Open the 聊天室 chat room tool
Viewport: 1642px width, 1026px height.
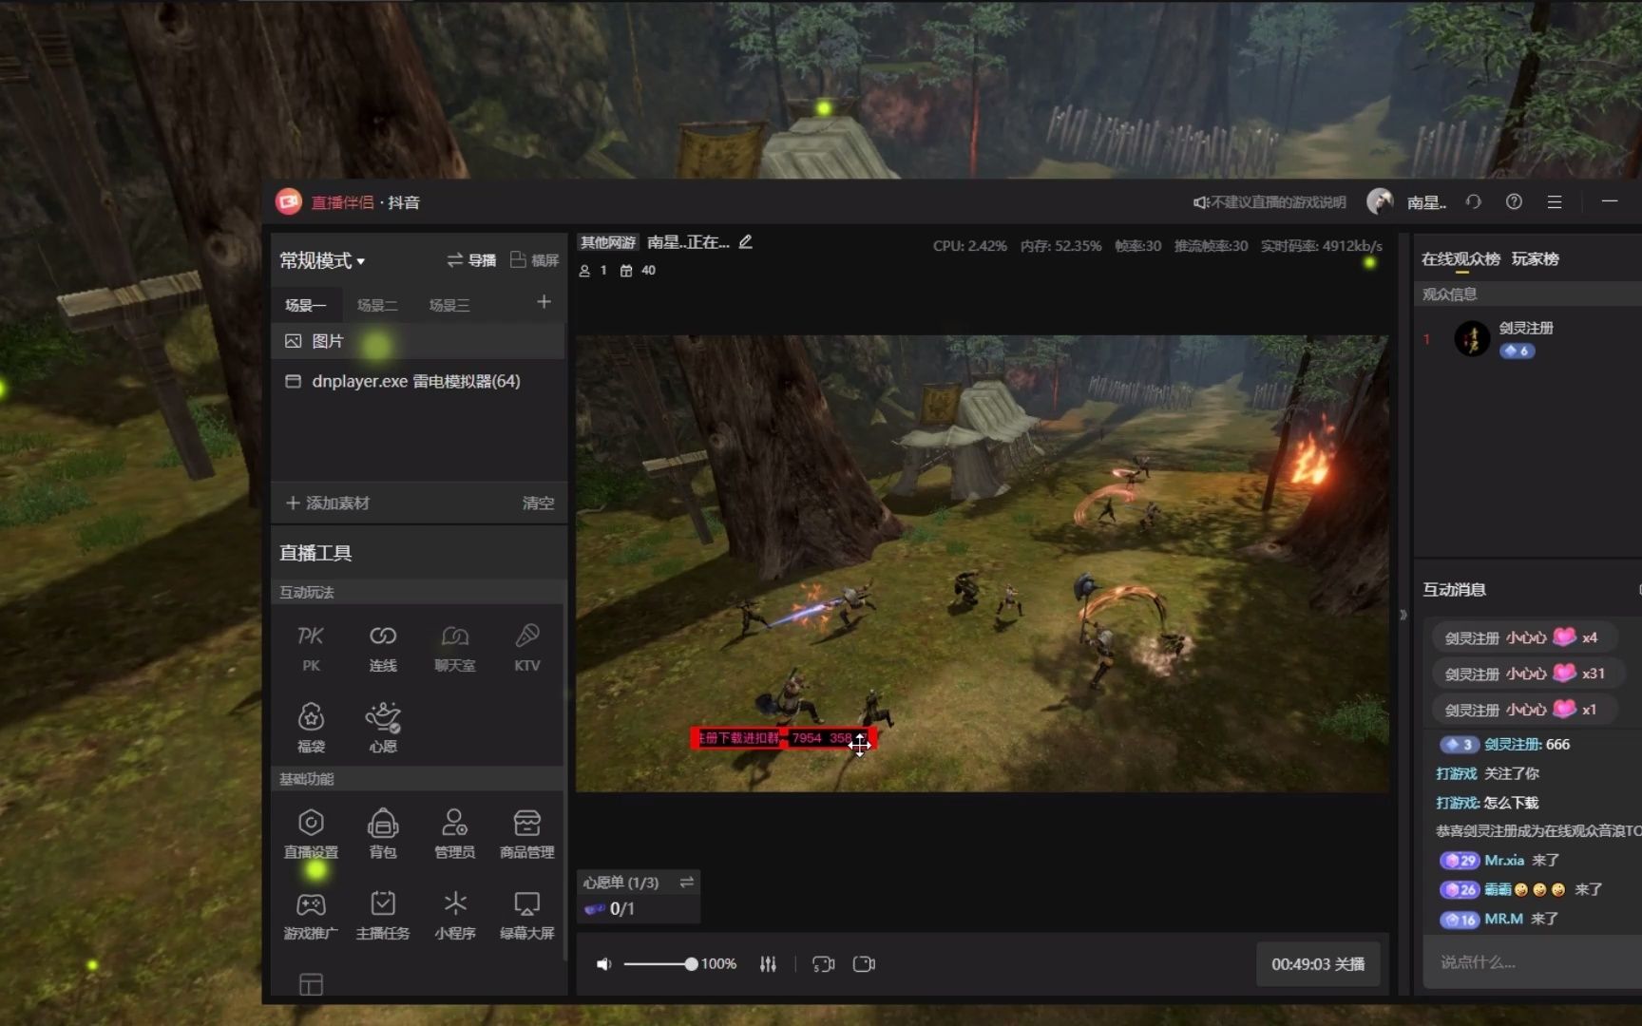[455, 648]
